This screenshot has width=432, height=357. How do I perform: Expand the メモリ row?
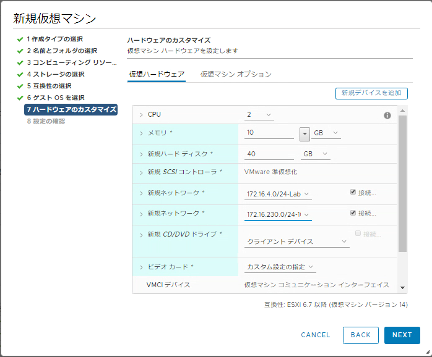pyautogui.click(x=141, y=133)
